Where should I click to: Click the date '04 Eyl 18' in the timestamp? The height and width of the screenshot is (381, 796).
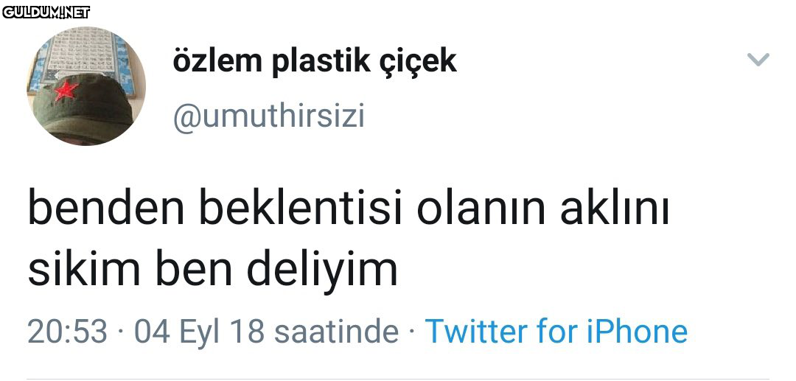(200, 332)
